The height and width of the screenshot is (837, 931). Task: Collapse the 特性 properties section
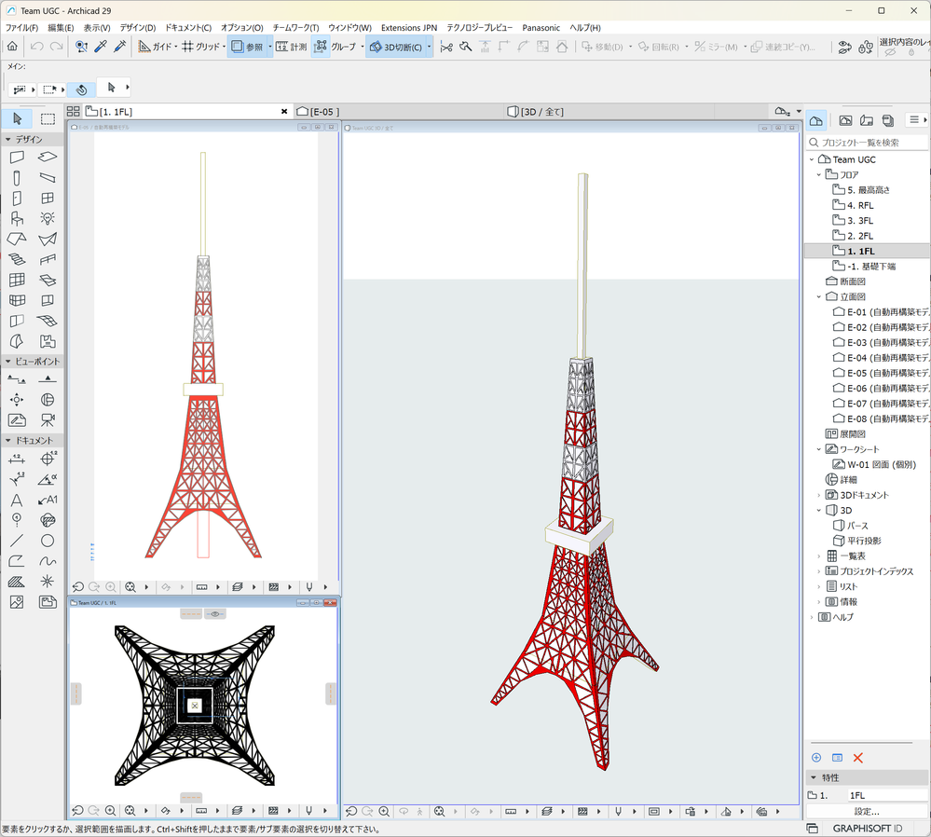(814, 777)
